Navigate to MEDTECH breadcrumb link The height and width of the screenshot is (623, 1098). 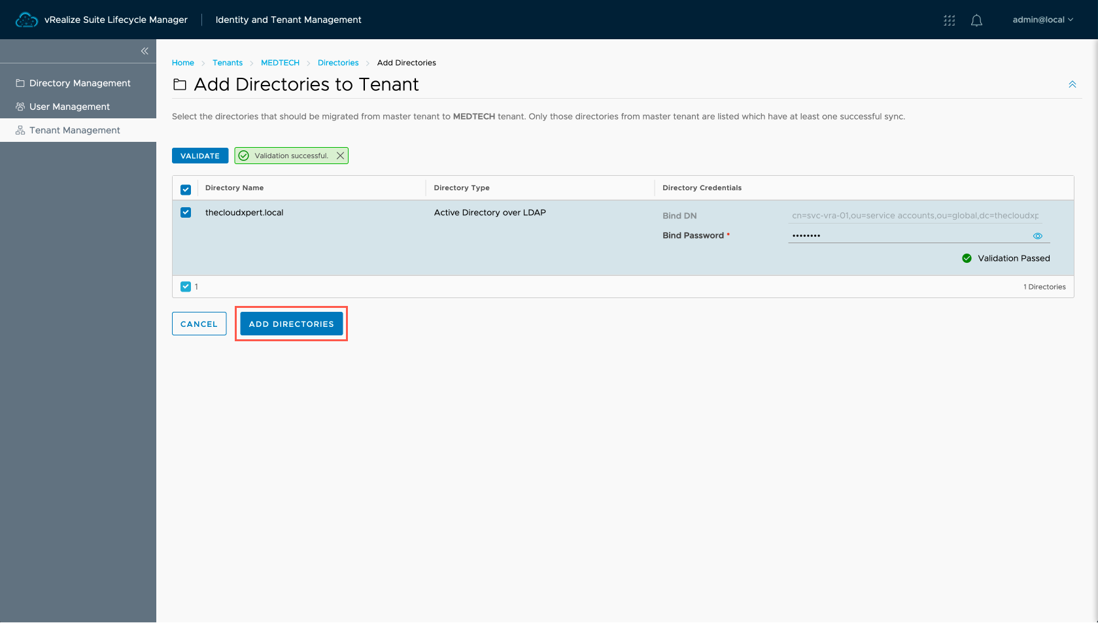[x=280, y=63]
